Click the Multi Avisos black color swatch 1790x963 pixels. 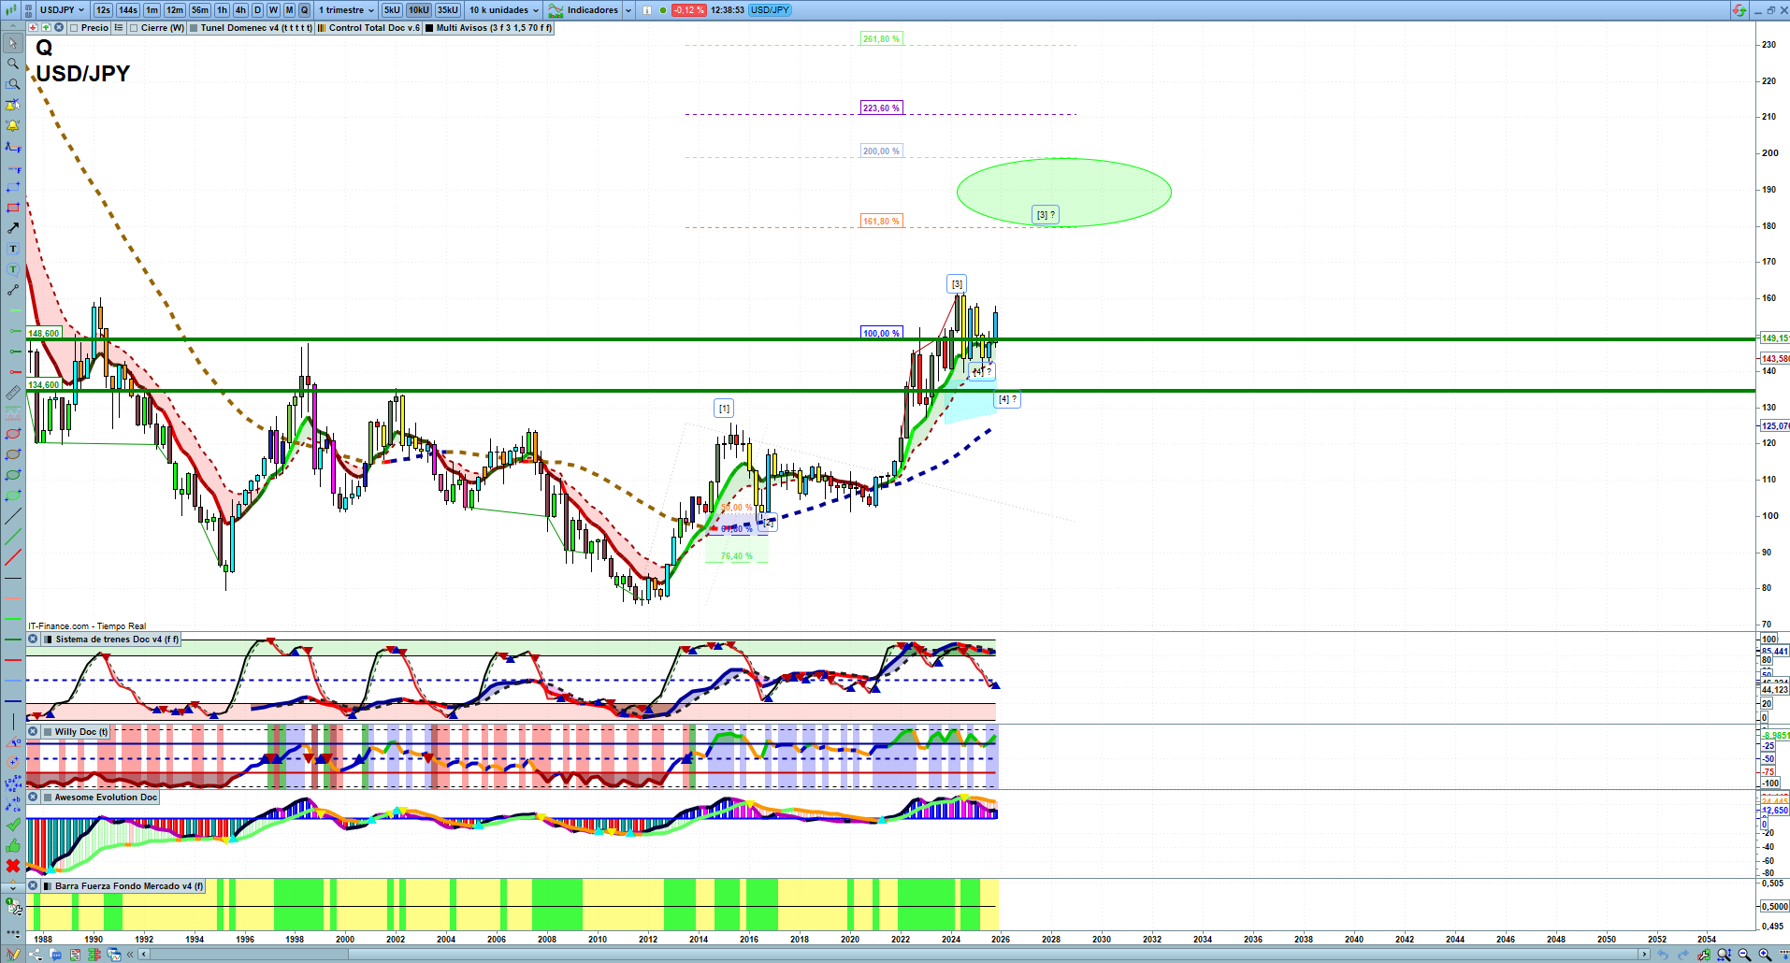click(x=429, y=28)
